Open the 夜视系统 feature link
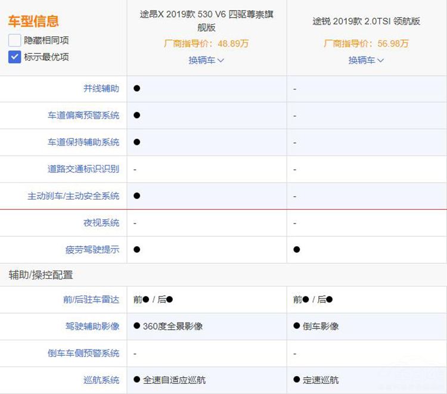The width and height of the screenshot is (447, 394). point(101,222)
